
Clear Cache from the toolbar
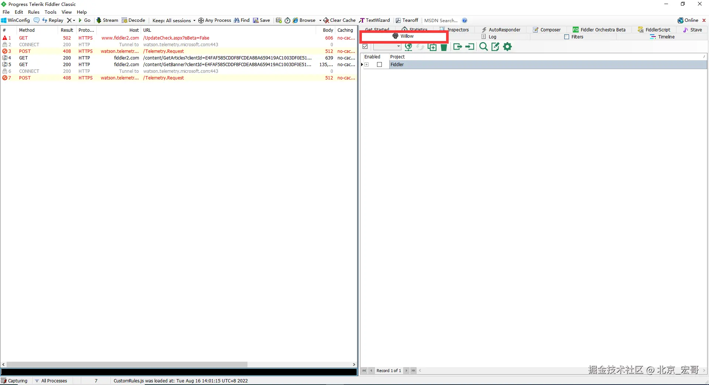(x=339, y=20)
